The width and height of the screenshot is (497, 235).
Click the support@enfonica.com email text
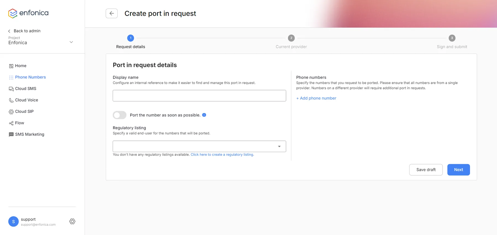(38, 225)
